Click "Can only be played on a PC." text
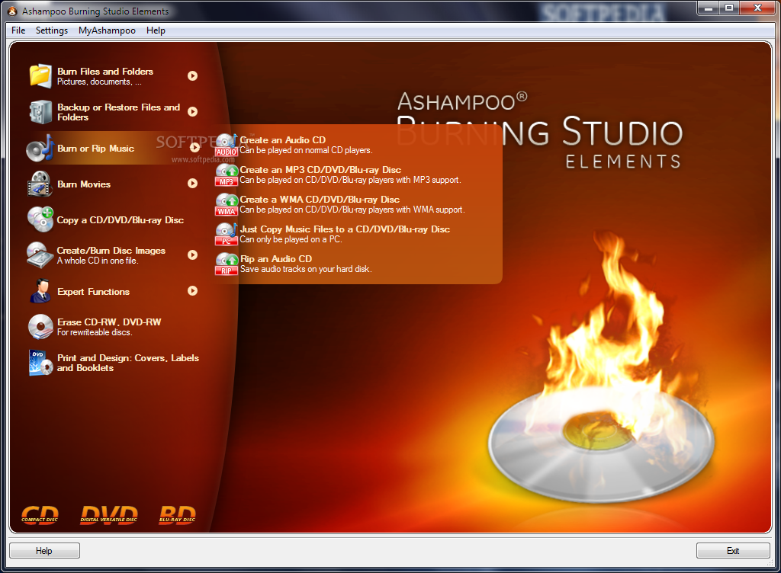 coord(291,239)
